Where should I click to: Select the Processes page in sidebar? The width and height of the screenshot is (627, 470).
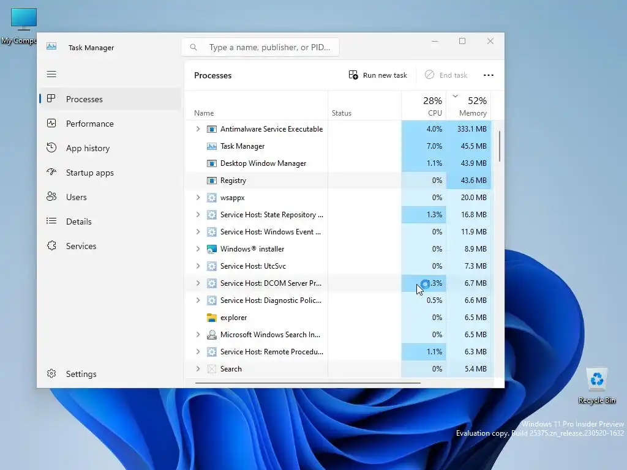[110, 99]
